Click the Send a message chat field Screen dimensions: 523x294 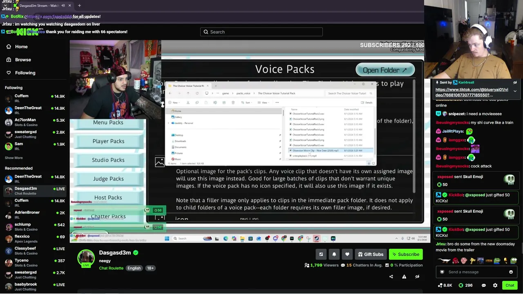(476, 272)
